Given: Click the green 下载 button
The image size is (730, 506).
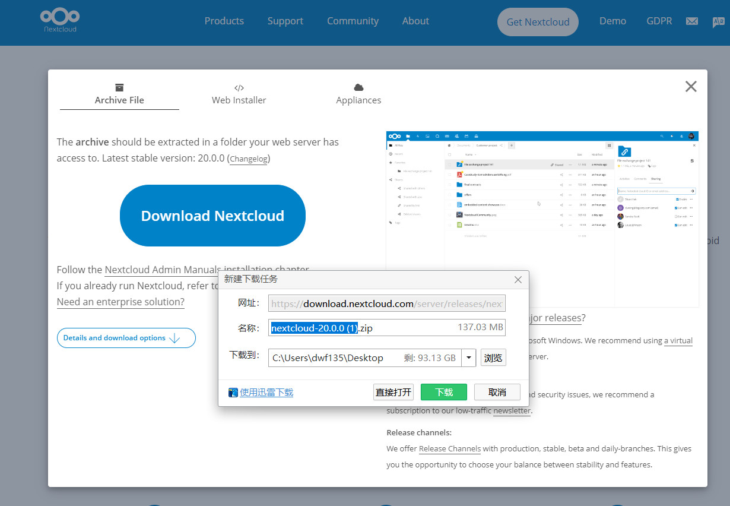Looking at the screenshot, I should 444,392.
